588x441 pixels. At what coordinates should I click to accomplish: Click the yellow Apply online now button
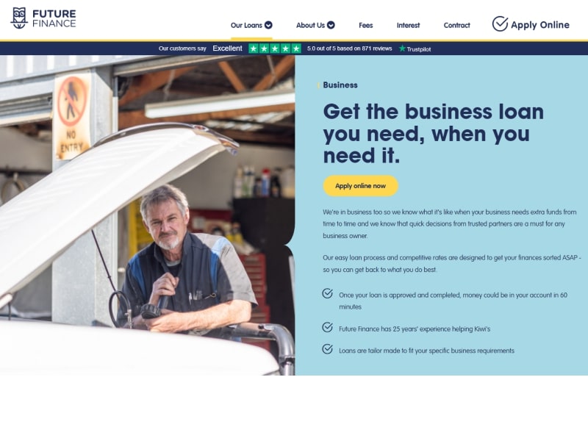(x=360, y=186)
